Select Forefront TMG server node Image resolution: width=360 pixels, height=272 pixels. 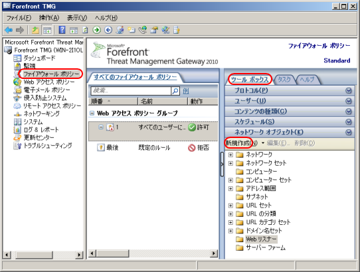coord(48,50)
